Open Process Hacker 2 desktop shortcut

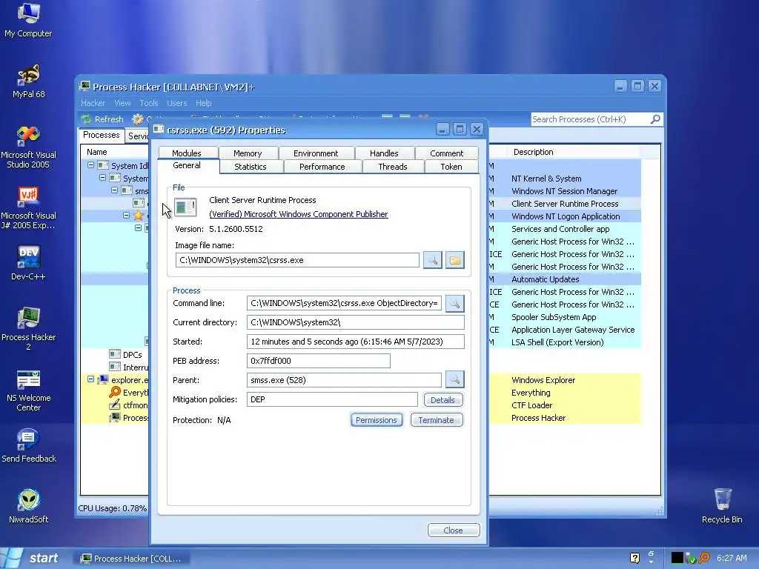[x=28, y=328]
